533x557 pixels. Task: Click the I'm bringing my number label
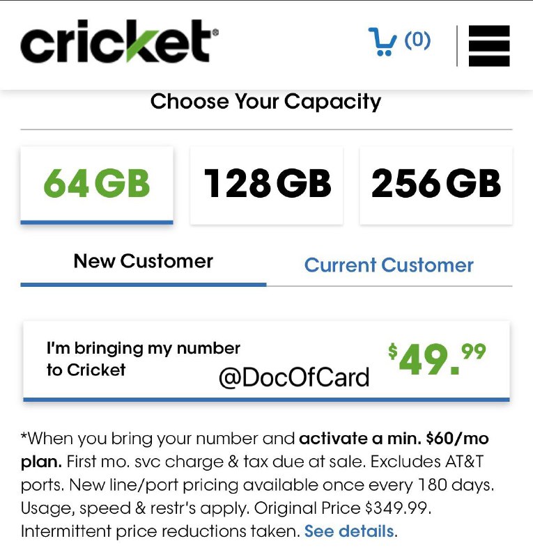click(142, 358)
